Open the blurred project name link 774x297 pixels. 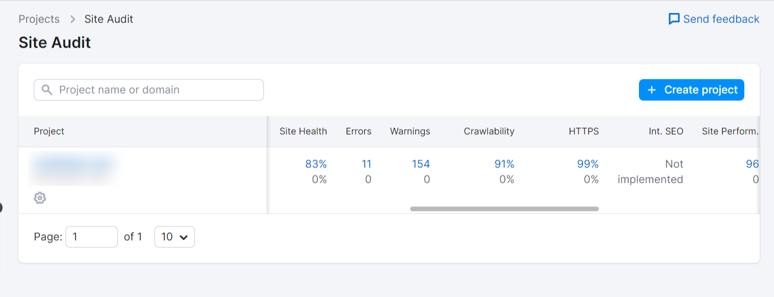[x=73, y=164]
